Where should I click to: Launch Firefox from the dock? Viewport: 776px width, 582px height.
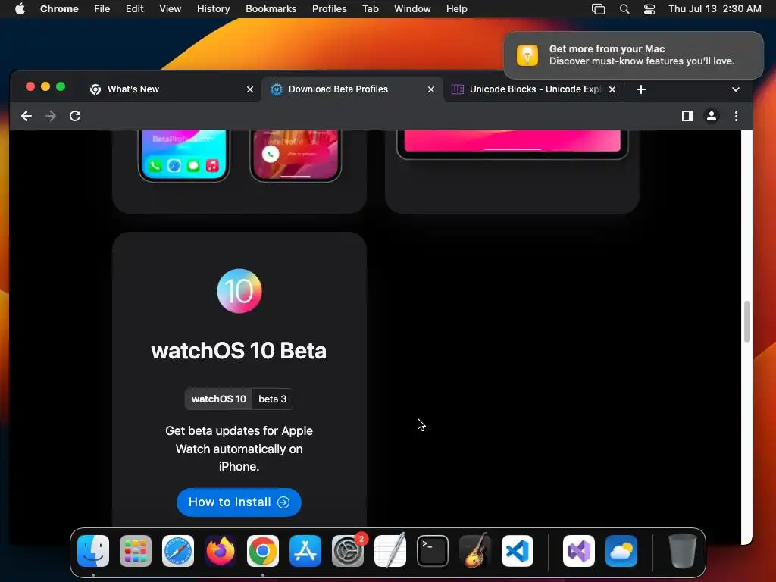coord(221,551)
